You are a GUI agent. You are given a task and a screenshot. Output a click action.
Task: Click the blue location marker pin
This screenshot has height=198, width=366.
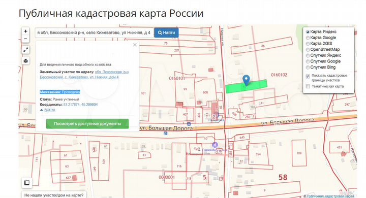[x=246, y=80]
